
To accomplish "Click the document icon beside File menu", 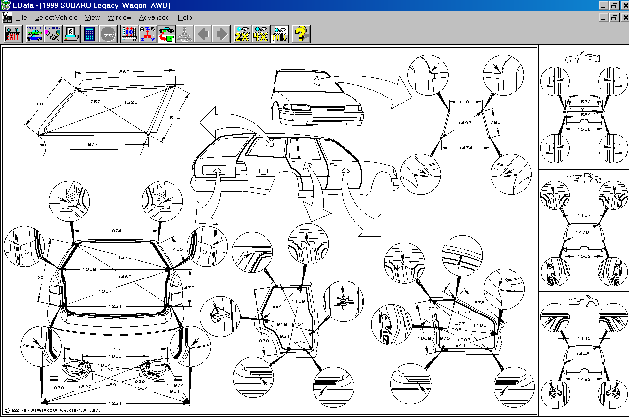I will coord(7,17).
